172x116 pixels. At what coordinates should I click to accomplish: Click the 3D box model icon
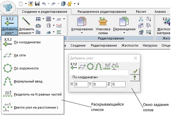pyautogui.click(x=63, y=4)
